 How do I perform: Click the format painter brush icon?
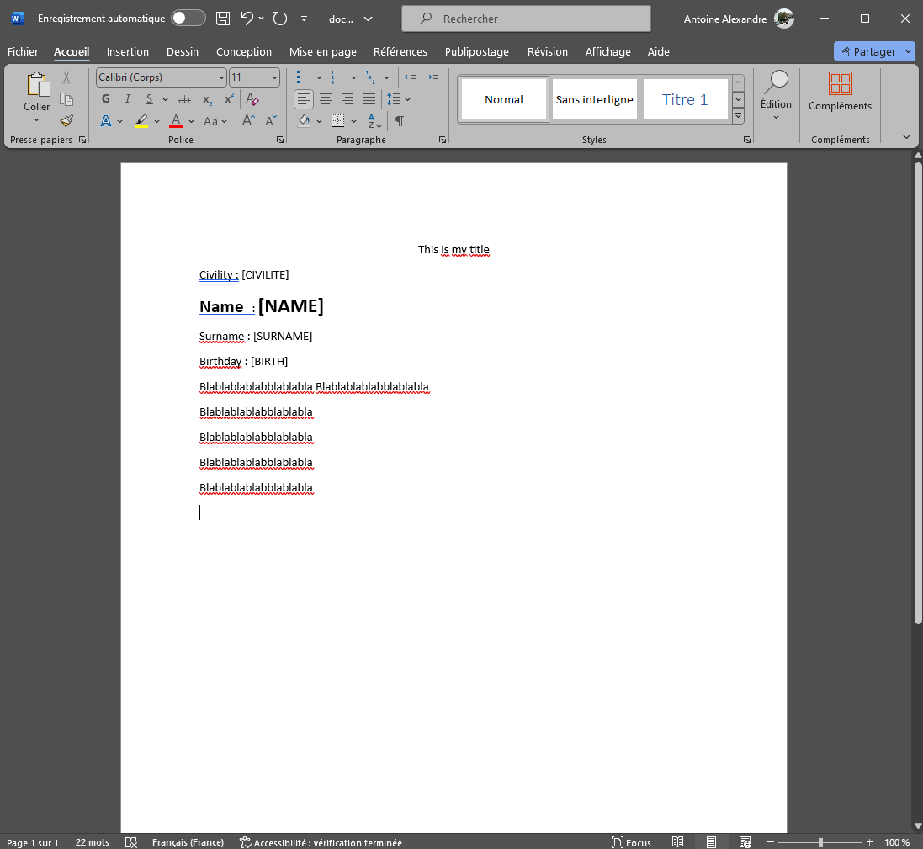66,120
